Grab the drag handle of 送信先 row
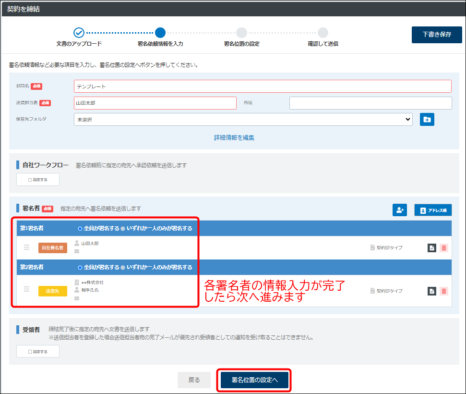This screenshot has width=466, height=394. tap(26, 289)
